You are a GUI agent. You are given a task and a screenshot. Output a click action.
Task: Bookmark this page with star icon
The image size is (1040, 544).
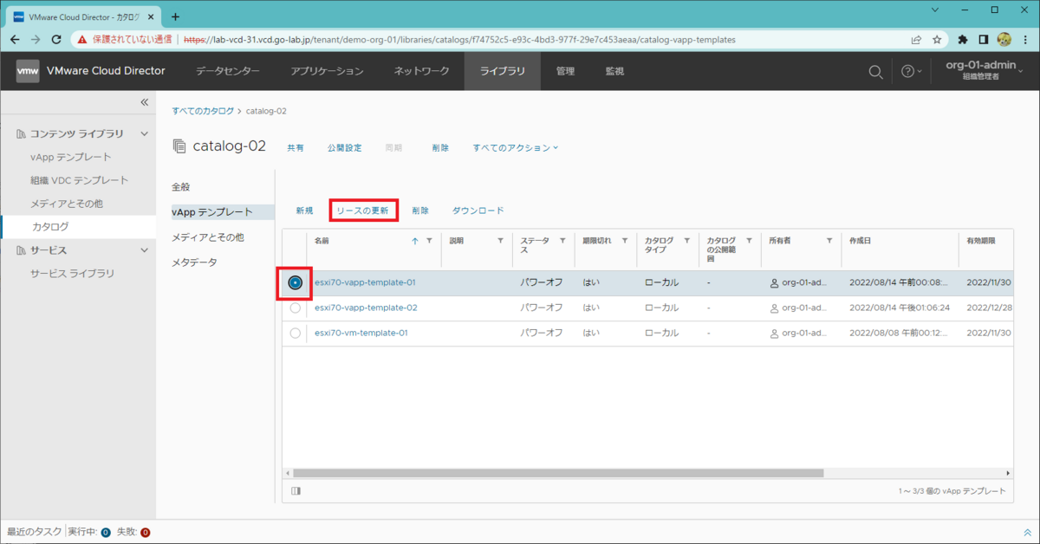[937, 39]
